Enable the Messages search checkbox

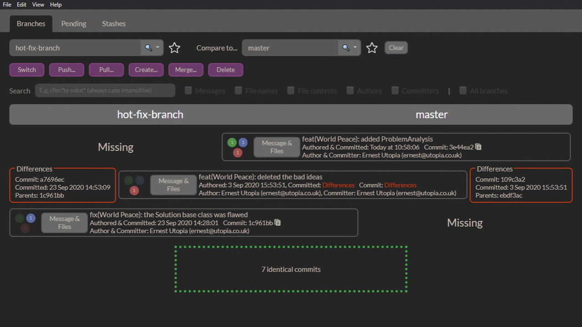coord(188,91)
